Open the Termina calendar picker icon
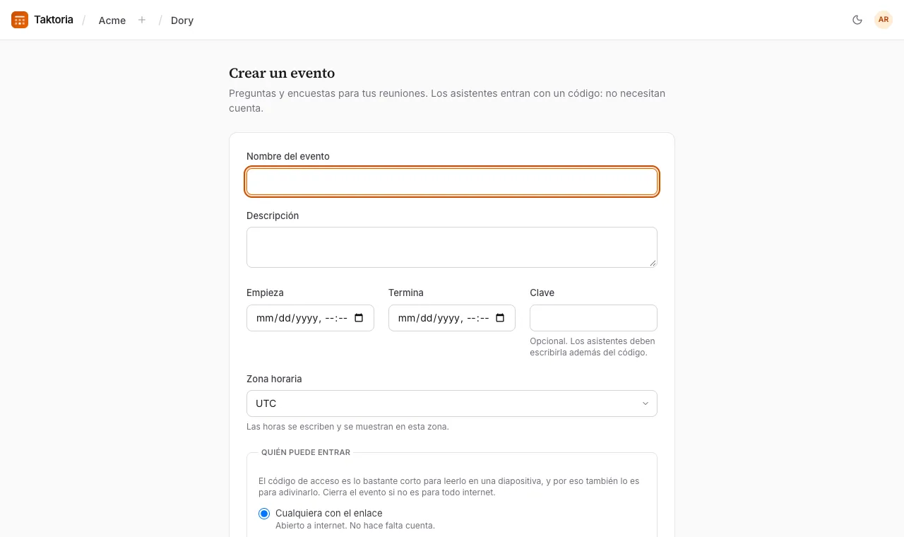 click(x=501, y=318)
